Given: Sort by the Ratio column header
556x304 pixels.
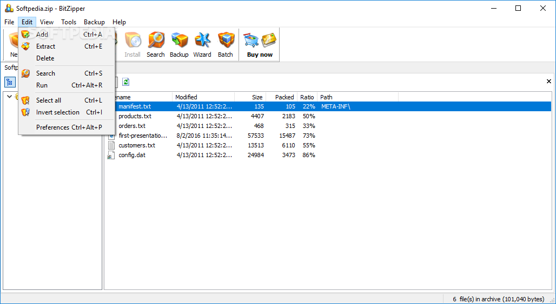Looking at the screenshot, I should (x=307, y=97).
